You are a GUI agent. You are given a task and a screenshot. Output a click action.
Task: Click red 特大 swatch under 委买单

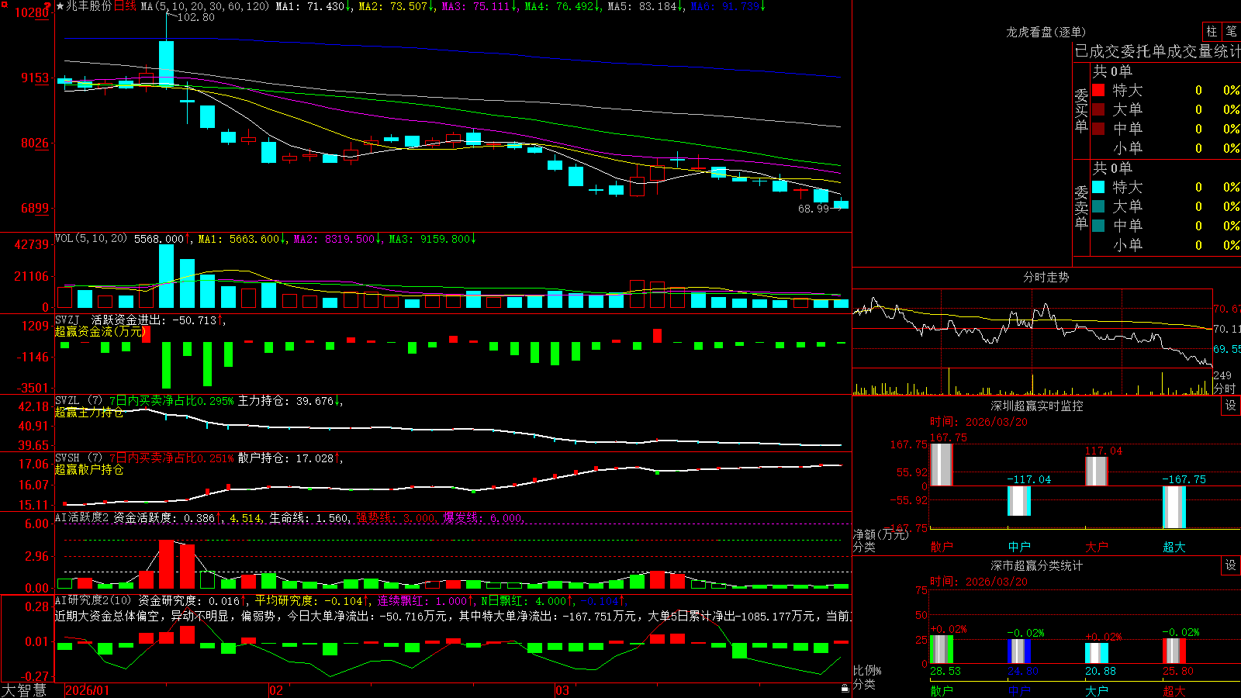(1098, 90)
